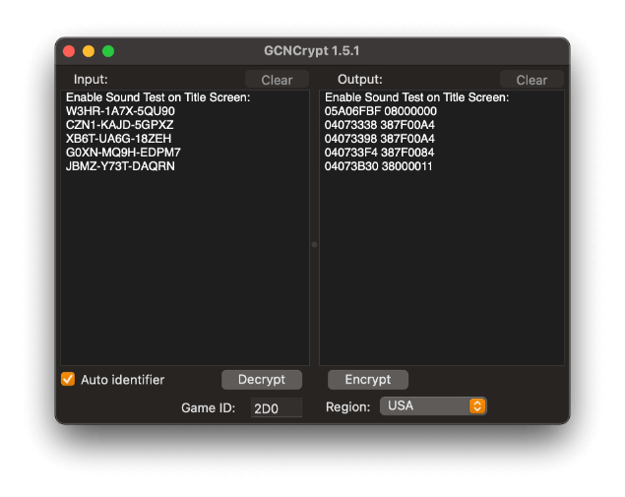
Task: Click the 'Region:' label
Action: pos(348,406)
